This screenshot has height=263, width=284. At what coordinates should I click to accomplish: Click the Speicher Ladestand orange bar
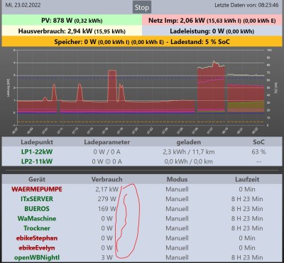coord(142,42)
